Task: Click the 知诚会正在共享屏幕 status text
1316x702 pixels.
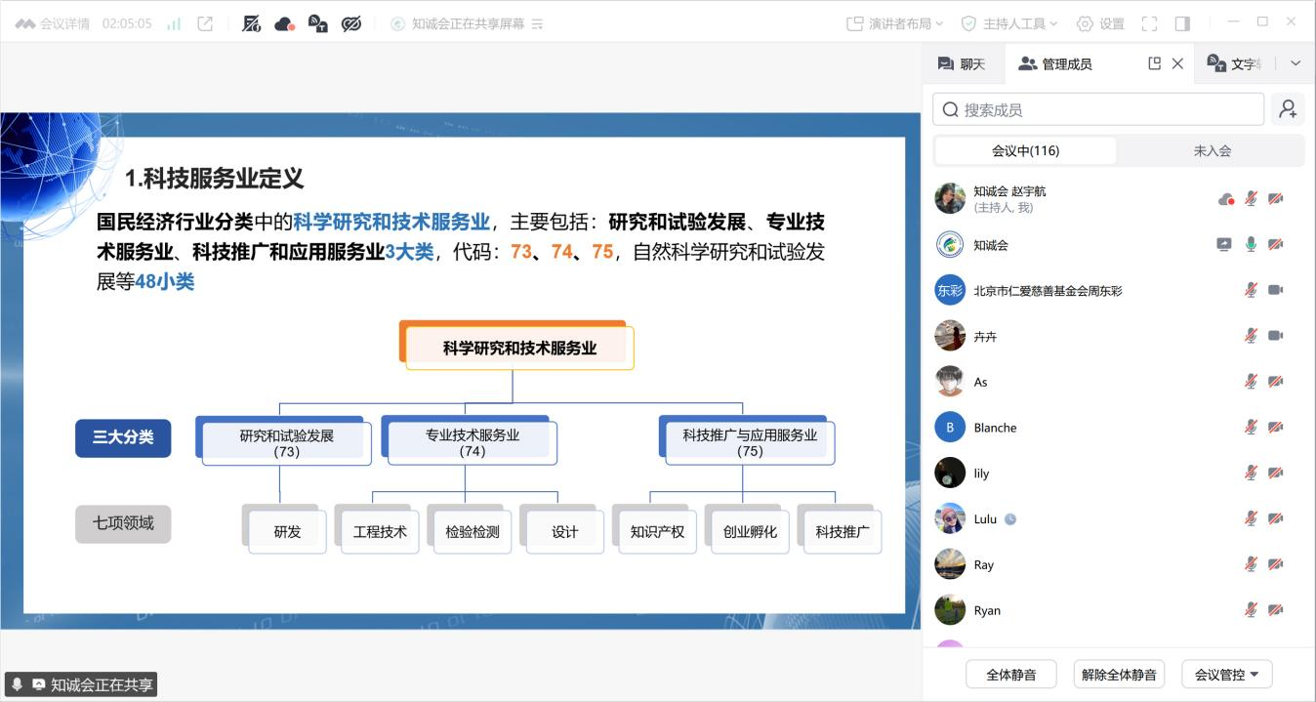Action: [468, 23]
